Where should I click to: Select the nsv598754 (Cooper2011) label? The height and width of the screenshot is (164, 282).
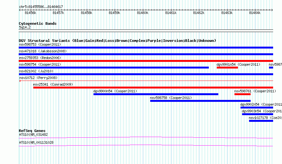click(40, 64)
